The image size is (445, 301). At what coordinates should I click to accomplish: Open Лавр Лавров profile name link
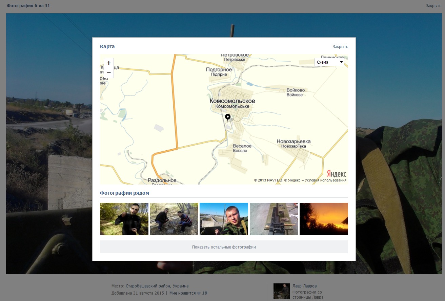tap(304, 286)
